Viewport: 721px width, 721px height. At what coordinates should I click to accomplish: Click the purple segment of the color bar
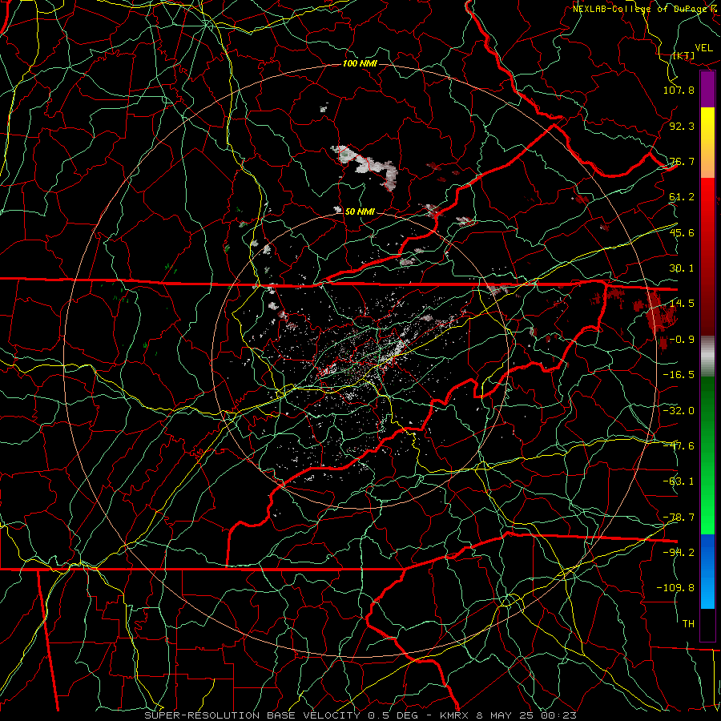707,90
